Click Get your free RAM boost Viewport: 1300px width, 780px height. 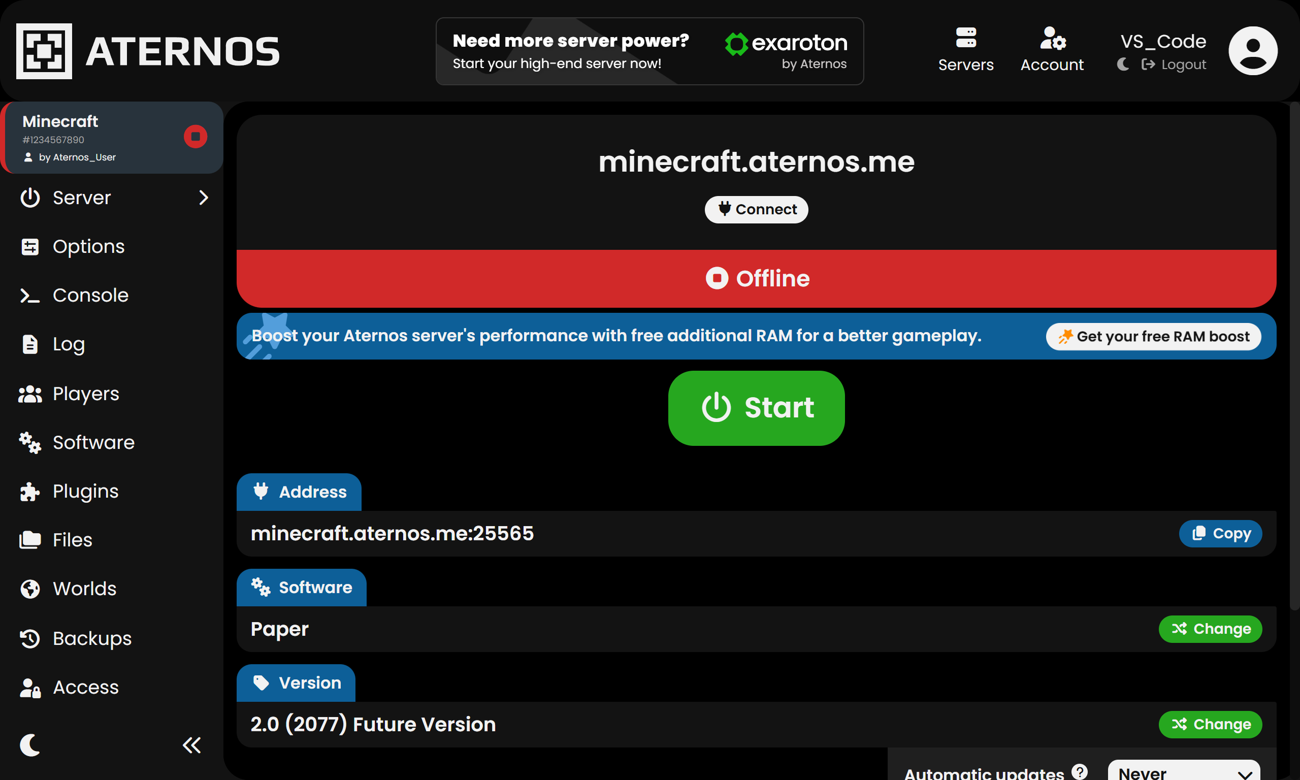(x=1153, y=336)
